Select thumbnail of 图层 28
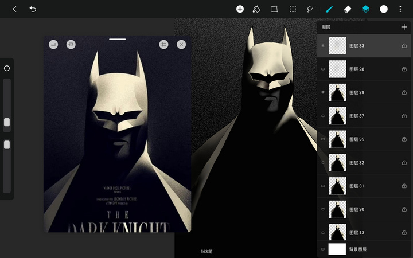 337,69
